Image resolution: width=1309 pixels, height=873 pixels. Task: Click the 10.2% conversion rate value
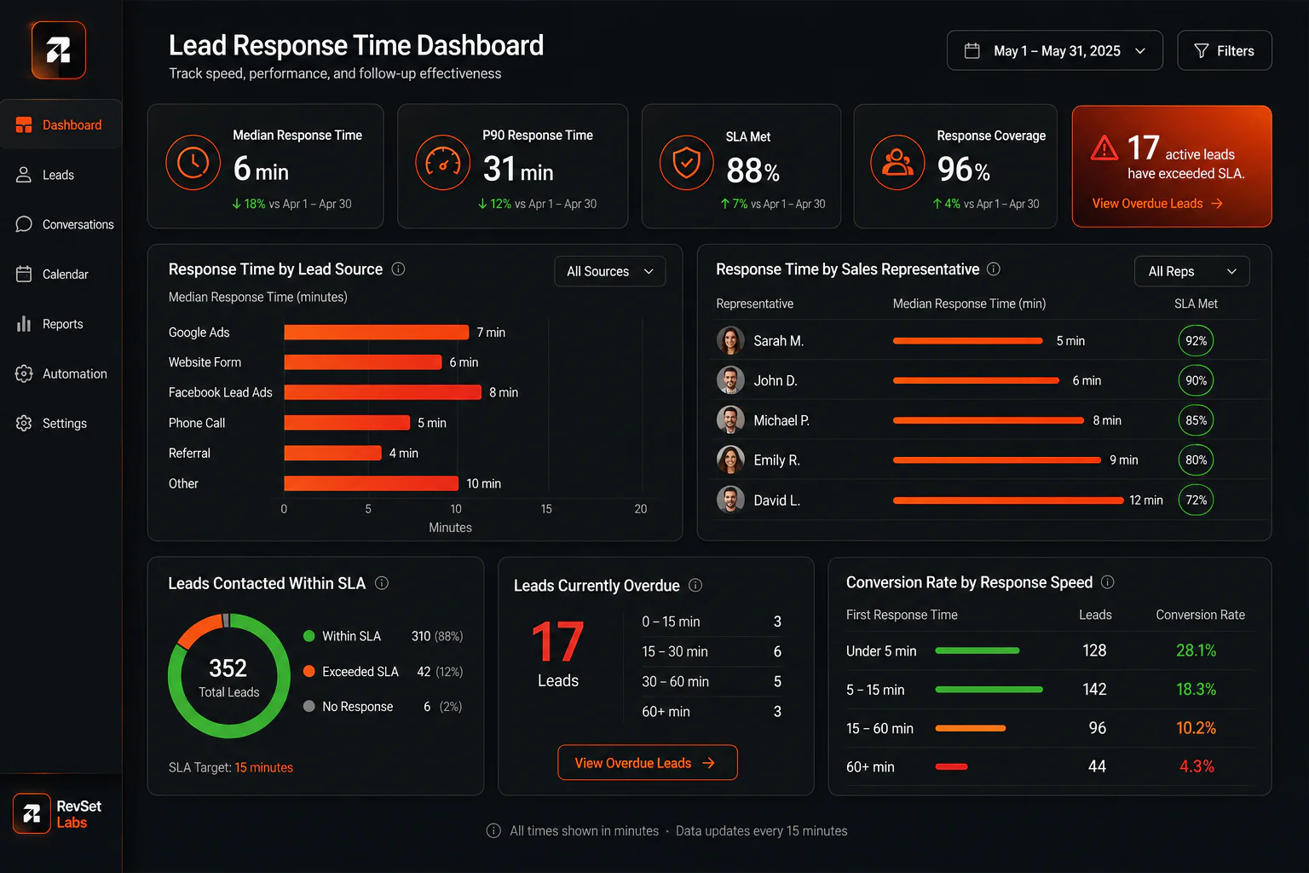[1197, 728]
